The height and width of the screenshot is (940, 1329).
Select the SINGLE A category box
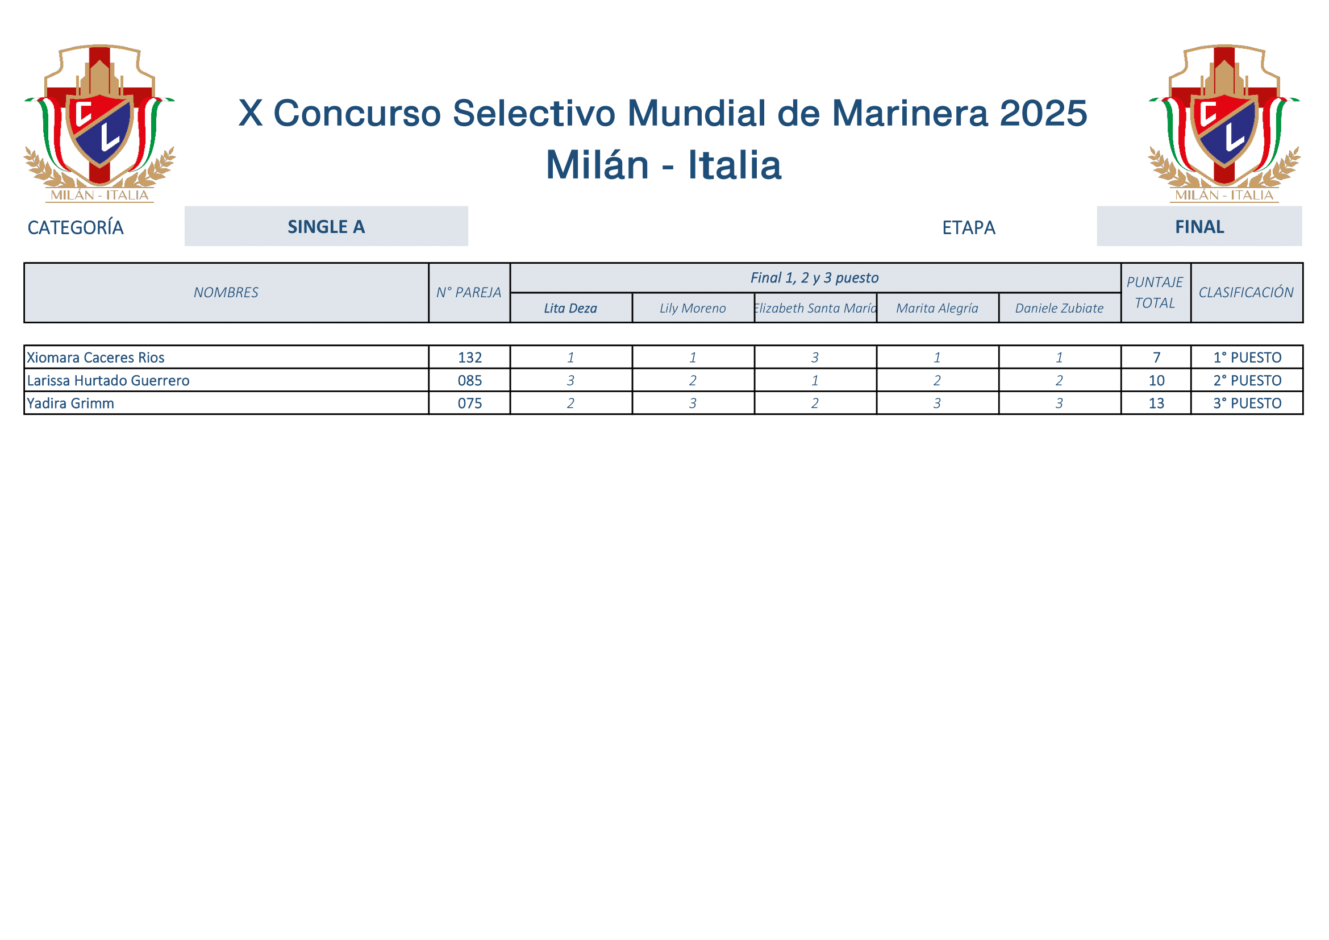click(x=326, y=226)
